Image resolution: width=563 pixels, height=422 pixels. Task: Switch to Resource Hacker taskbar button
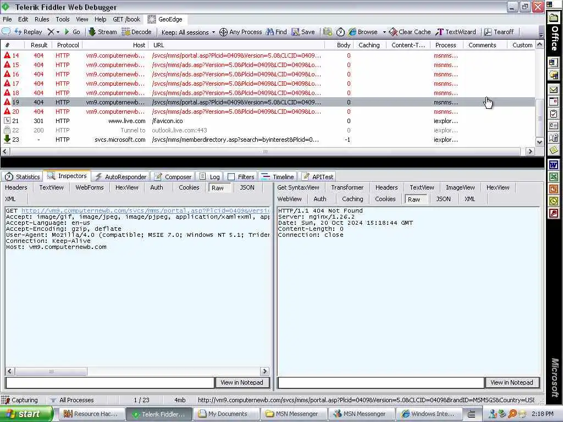click(x=92, y=414)
